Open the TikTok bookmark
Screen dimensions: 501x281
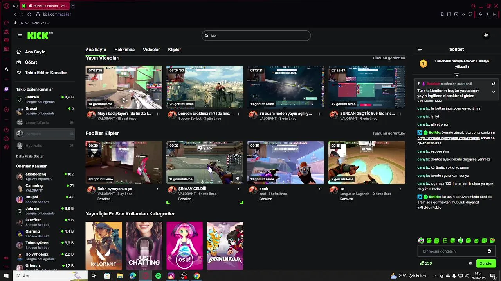click(31, 23)
